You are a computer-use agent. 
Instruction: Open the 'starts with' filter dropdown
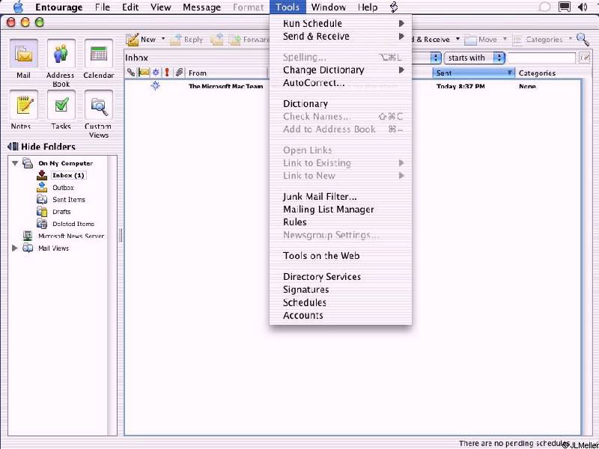475,58
